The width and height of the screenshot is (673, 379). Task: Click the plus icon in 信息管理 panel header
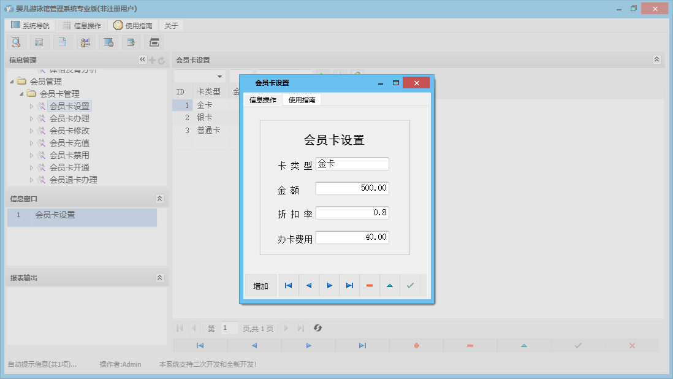[x=151, y=59]
